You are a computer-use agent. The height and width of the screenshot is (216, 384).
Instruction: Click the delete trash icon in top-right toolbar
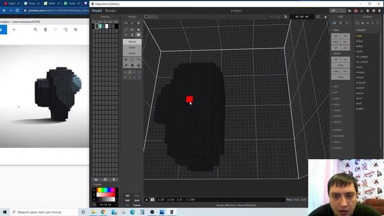(380, 11)
